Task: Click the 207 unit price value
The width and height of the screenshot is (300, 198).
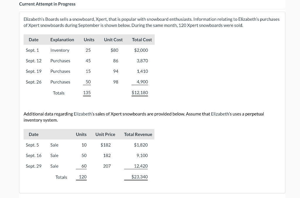Action: click(107, 166)
